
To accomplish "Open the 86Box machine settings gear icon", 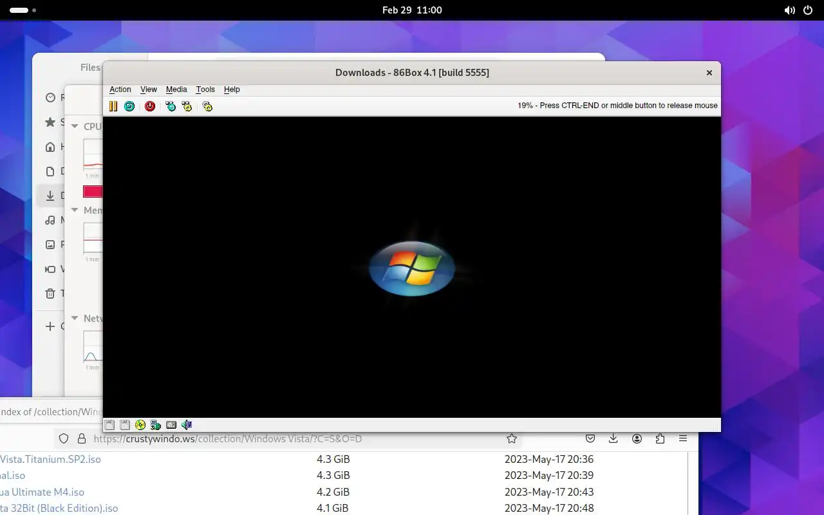I will pos(207,106).
